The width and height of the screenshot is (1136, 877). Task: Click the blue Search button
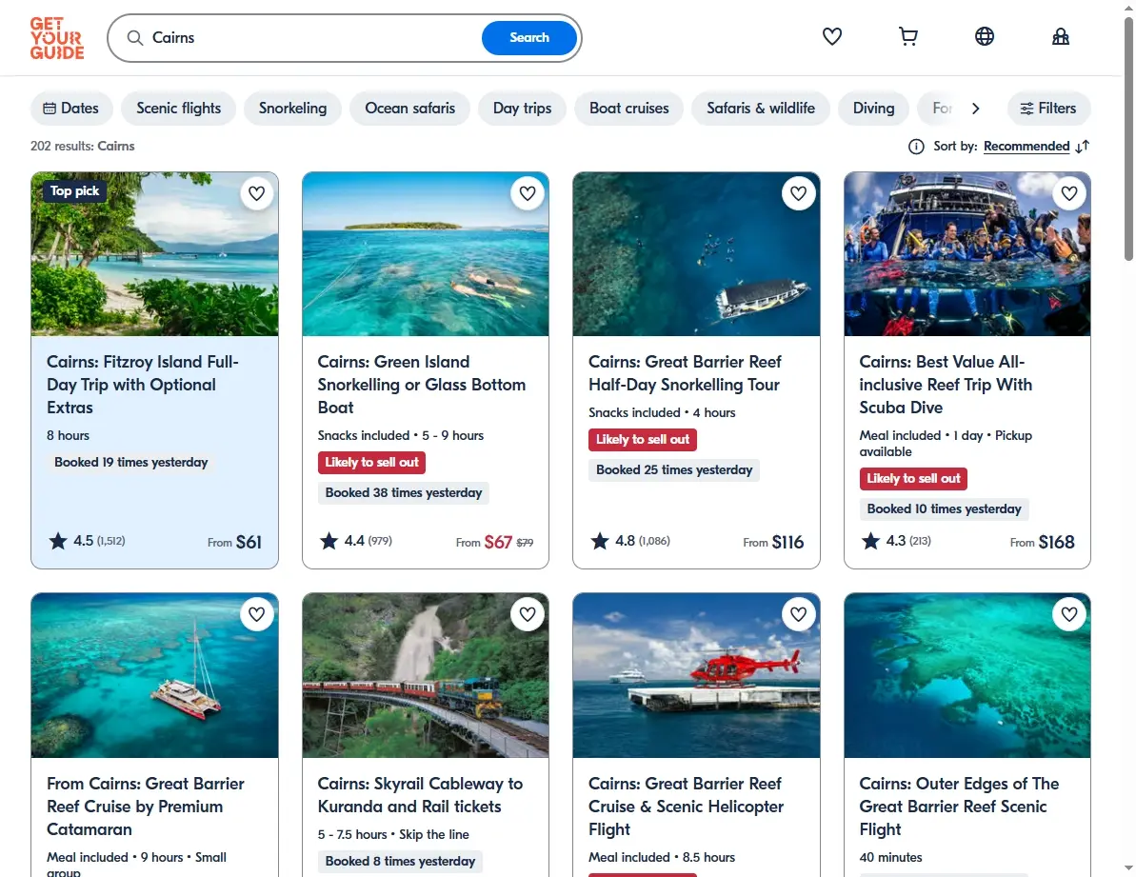528,38
